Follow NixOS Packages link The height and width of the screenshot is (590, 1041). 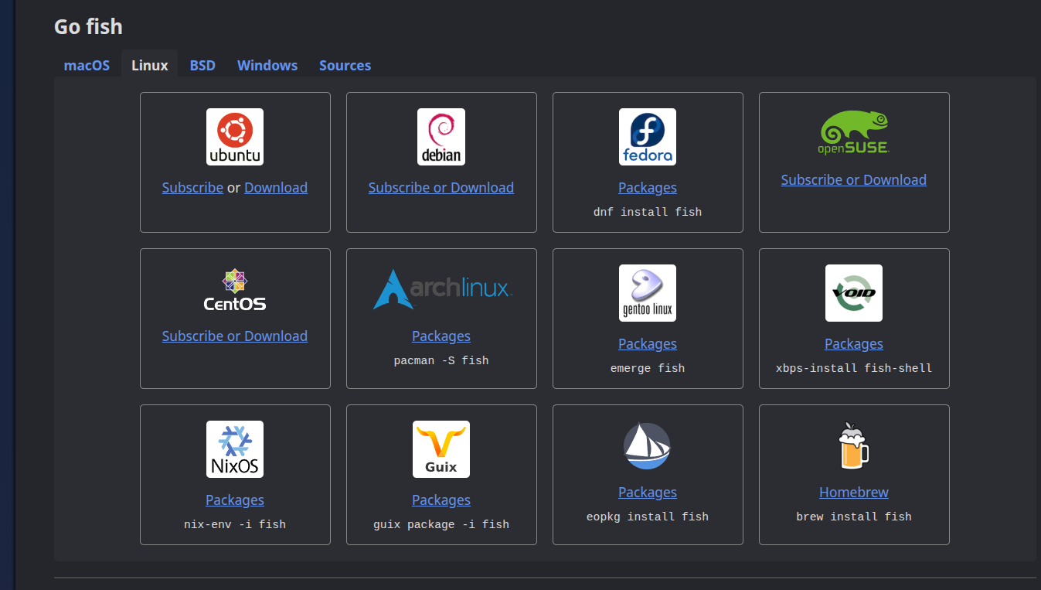tap(235, 500)
